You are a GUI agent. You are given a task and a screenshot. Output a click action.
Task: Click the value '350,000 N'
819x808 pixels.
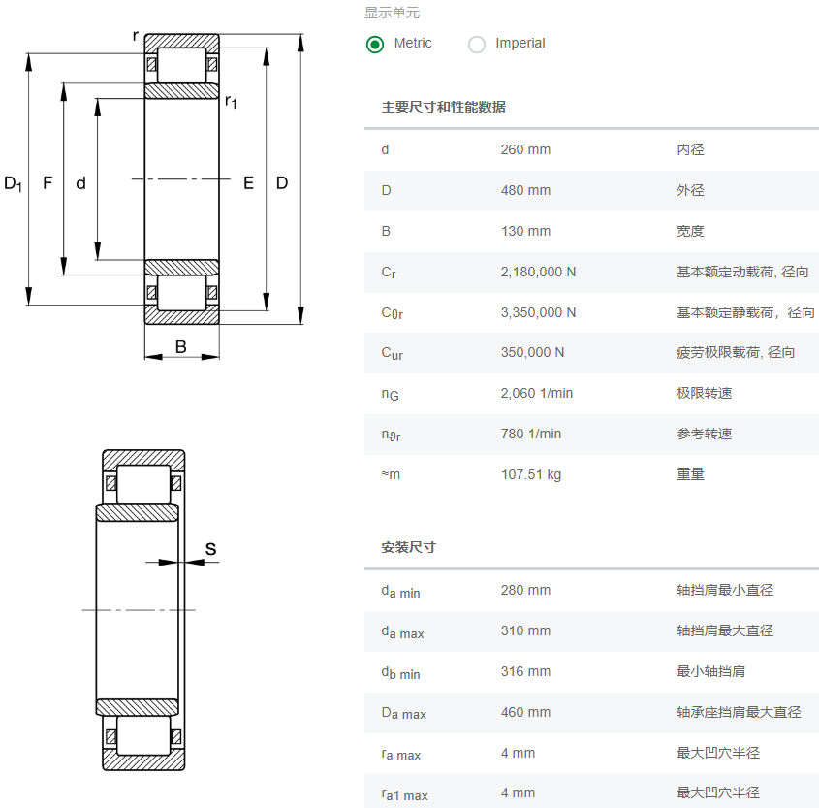click(532, 352)
